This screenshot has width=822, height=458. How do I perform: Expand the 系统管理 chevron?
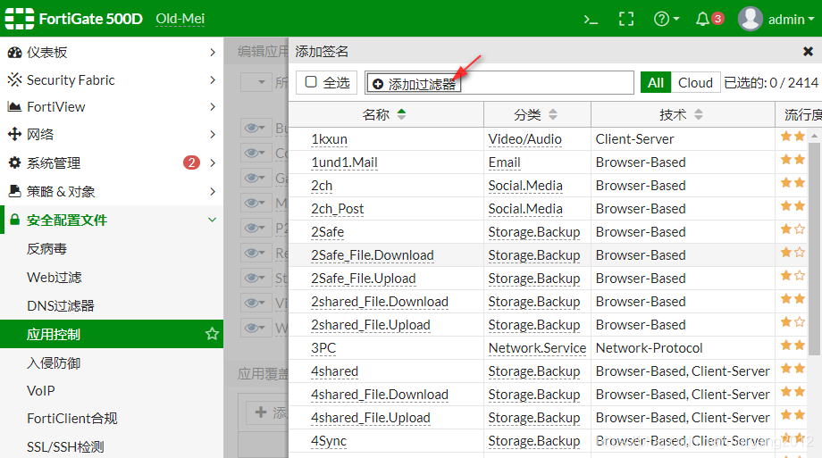pyautogui.click(x=213, y=163)
